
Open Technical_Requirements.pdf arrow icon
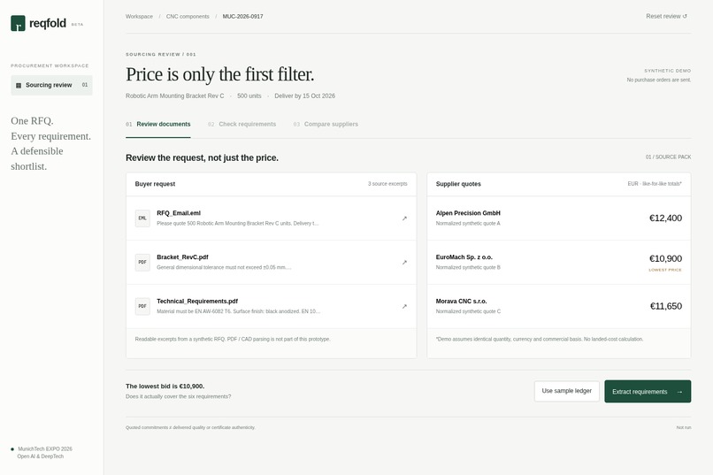coord(404,306)
